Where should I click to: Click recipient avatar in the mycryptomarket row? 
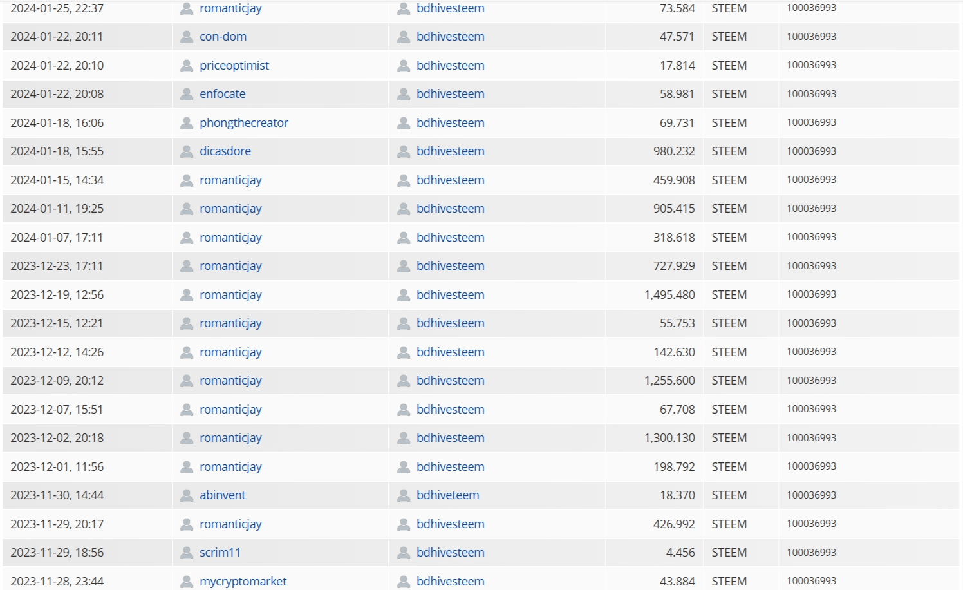click(404, 582)
